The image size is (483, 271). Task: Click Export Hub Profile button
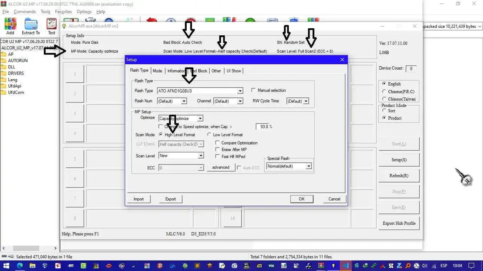click(399, 223)
